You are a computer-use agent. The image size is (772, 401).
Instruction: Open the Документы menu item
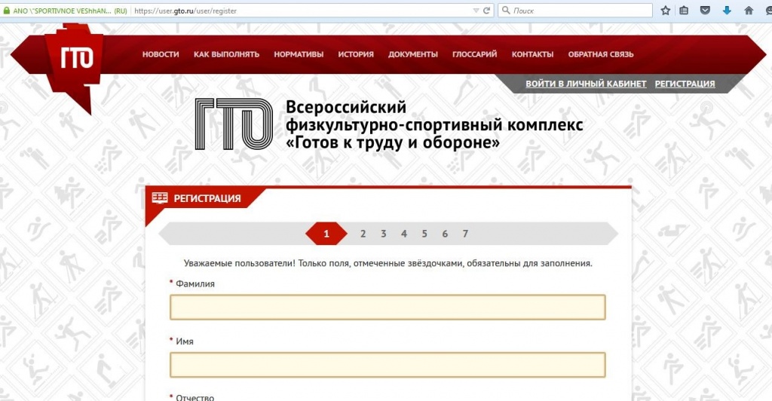(412, 54)
